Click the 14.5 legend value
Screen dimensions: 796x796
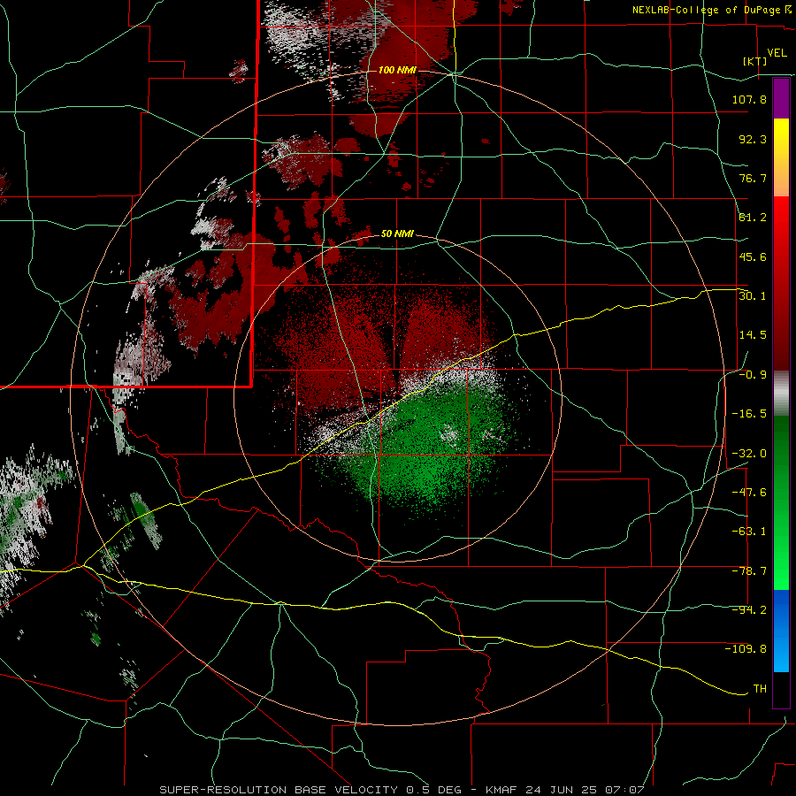coord(753,335)
